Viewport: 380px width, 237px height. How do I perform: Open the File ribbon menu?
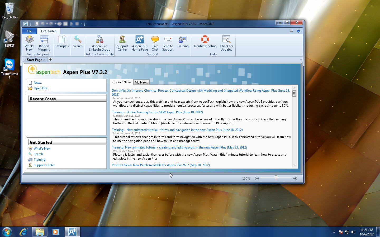pos(29,31)
